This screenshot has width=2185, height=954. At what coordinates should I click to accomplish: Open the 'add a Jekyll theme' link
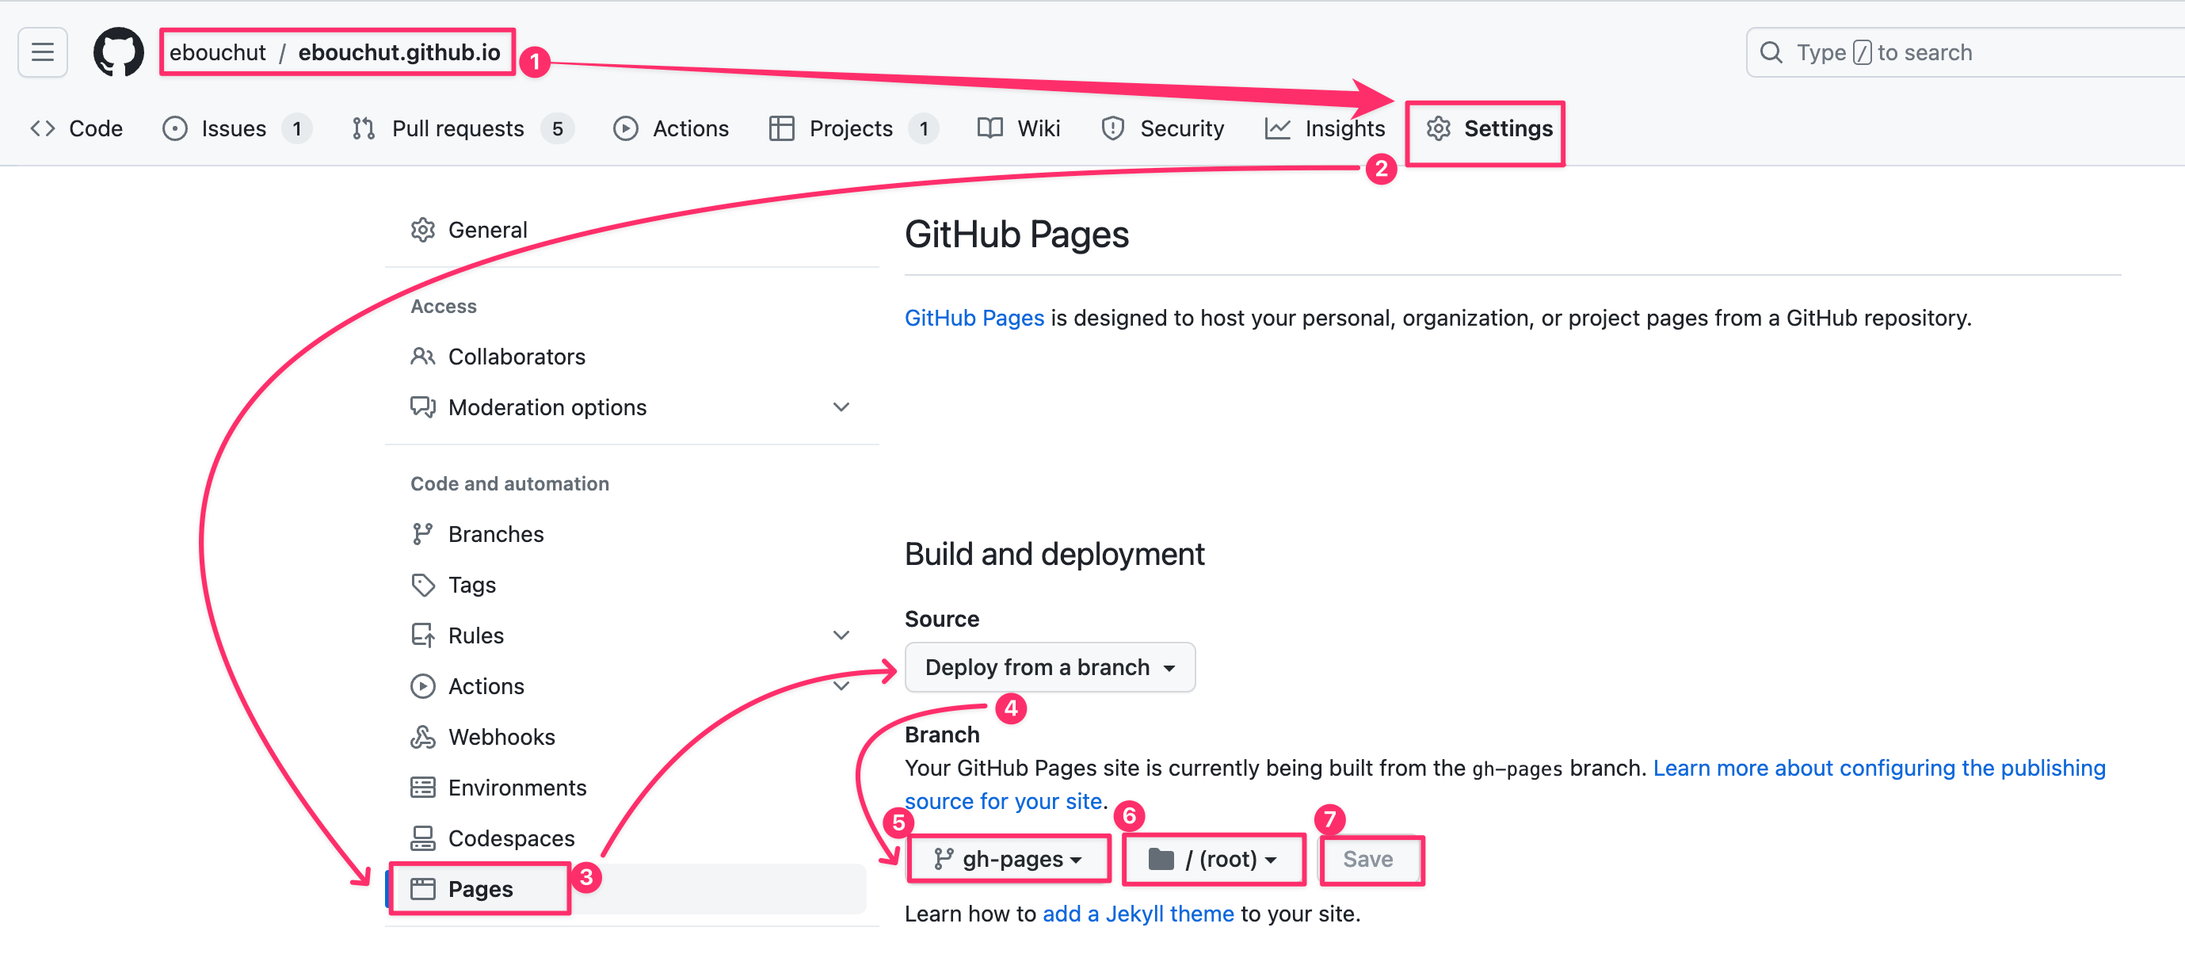pyautogui.click(x=1138, y=914)
